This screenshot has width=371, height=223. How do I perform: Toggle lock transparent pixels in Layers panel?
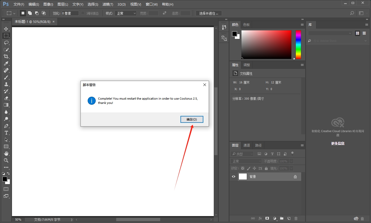[243, 168]
